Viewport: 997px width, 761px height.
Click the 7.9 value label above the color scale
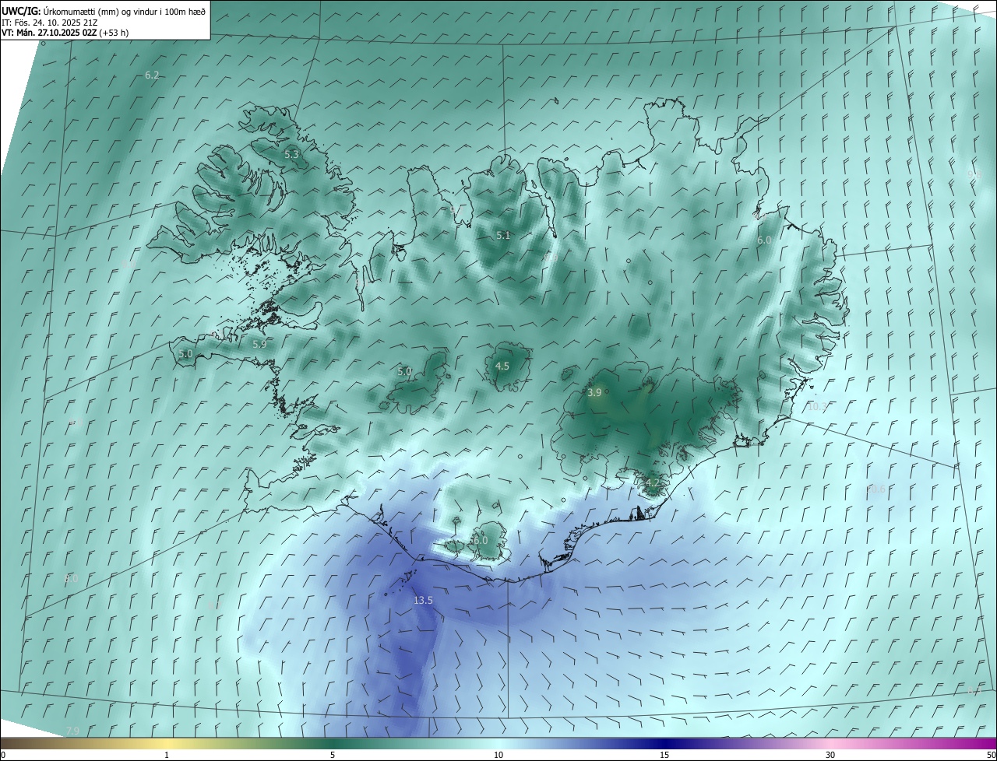(x=72, y=730)
